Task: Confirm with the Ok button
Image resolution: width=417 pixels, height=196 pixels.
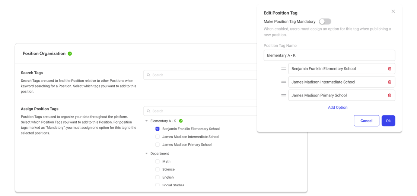Action: [388, 121]
